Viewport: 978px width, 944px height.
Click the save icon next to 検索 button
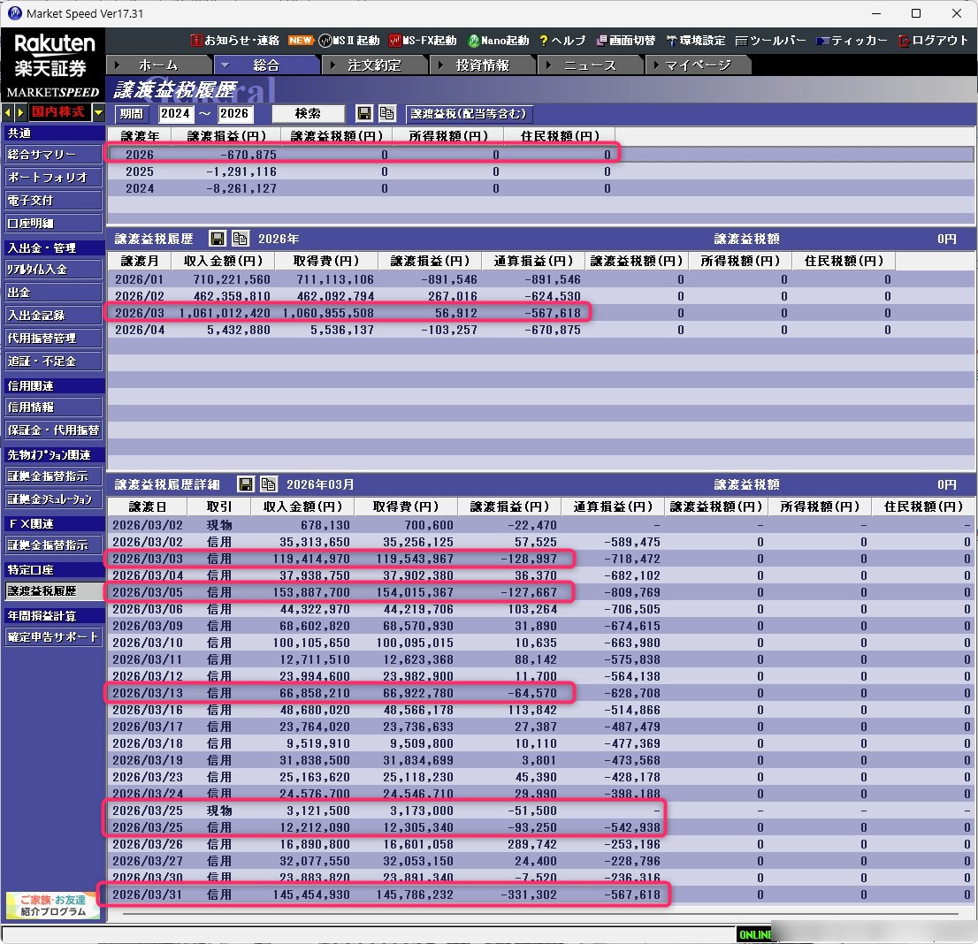pyautogui.click(x=363, y=113)
